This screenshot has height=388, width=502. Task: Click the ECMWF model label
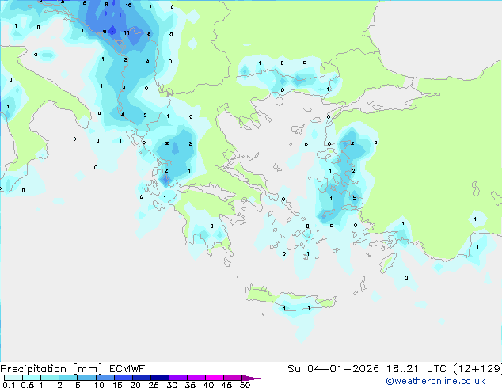(x=127, y=369)
